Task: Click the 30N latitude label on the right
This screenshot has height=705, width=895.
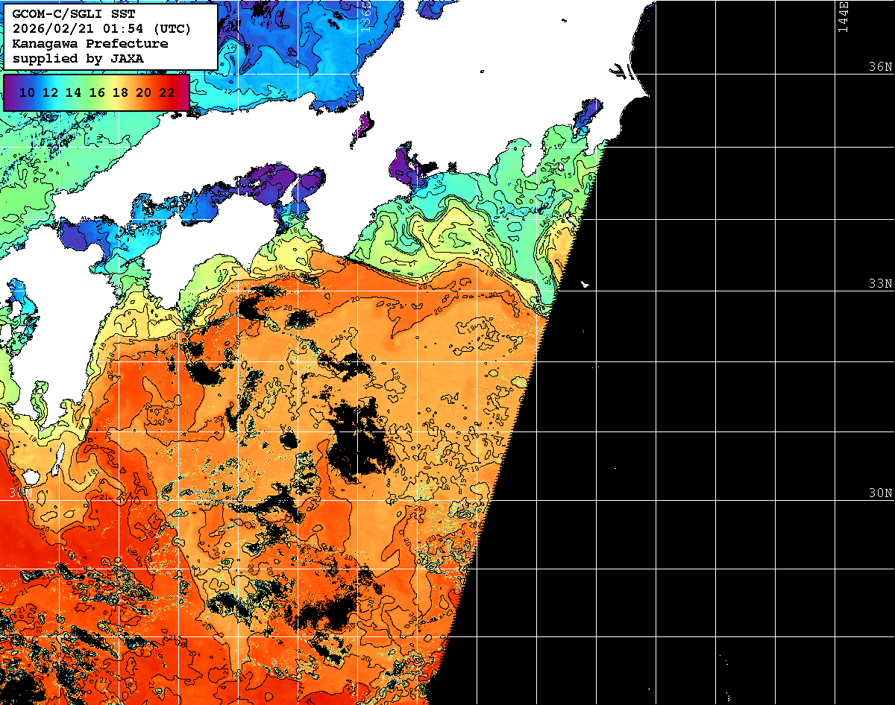Action: click(880, 493)
